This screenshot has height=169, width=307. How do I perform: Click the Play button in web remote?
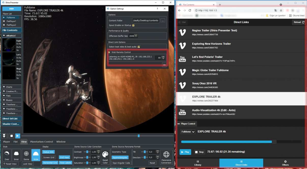pos(185,152)
